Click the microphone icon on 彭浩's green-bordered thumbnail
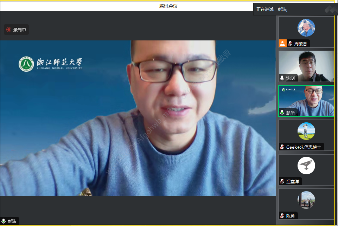 [282, 112]
